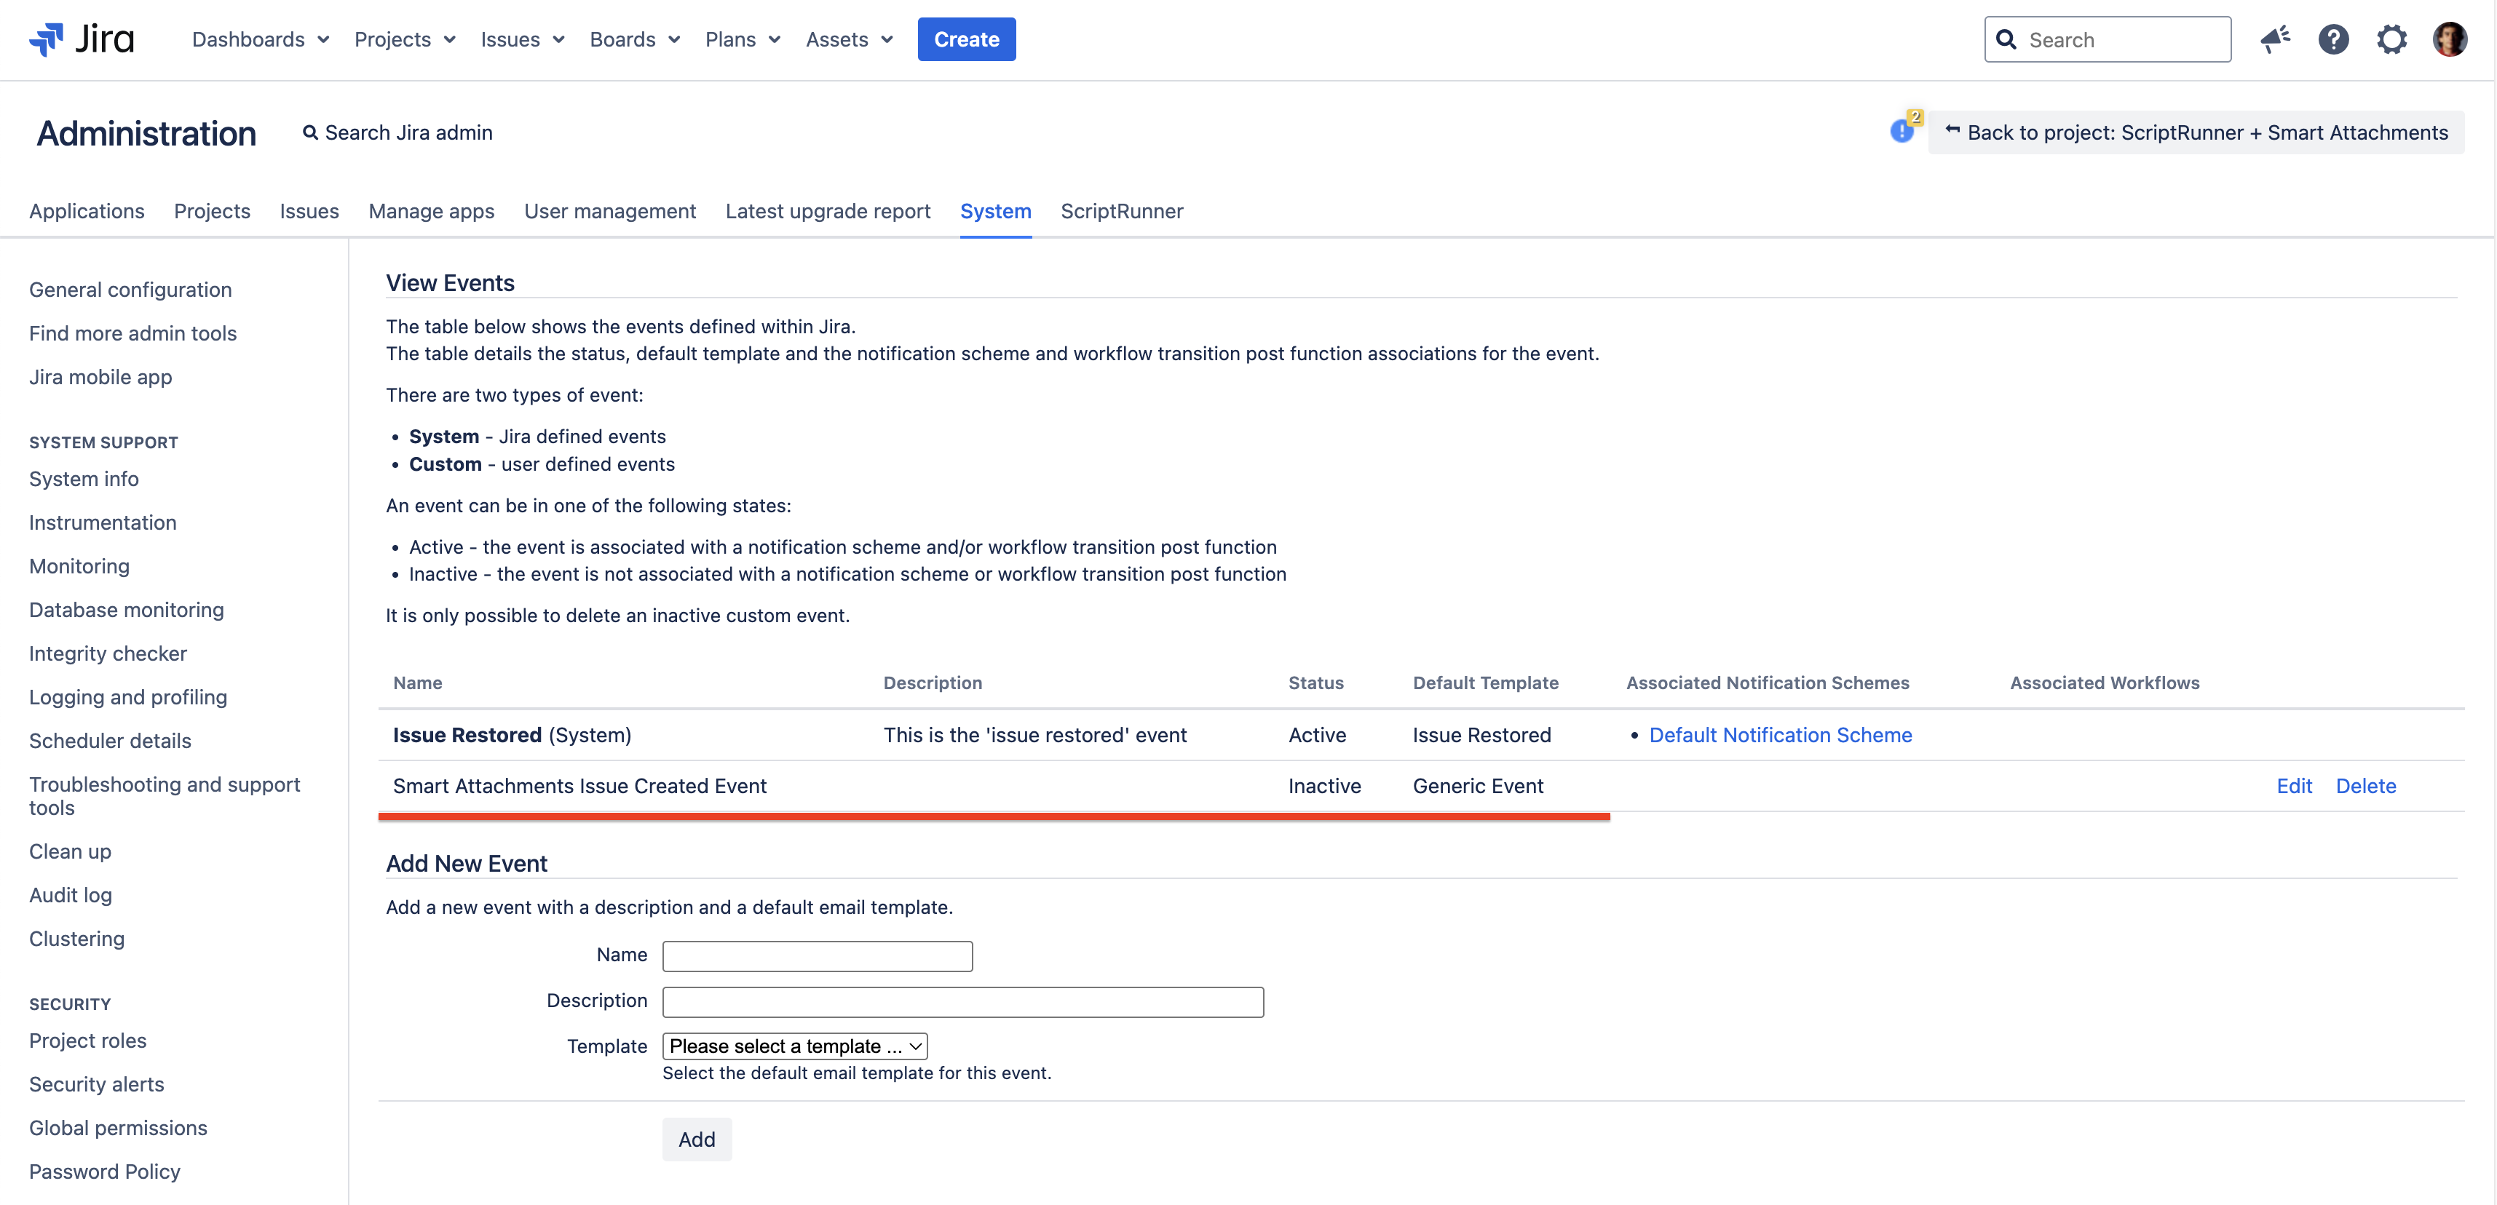The height and width of the screenshot is (1205, 2497).
Task: Open Audit log sidebar link
Action: (x=70, y=895)
